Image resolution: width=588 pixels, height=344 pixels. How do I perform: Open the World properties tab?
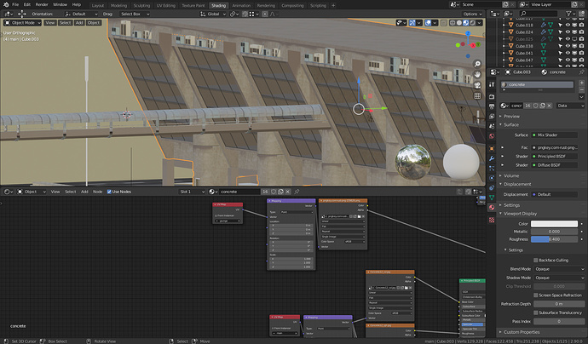point(492,136)
